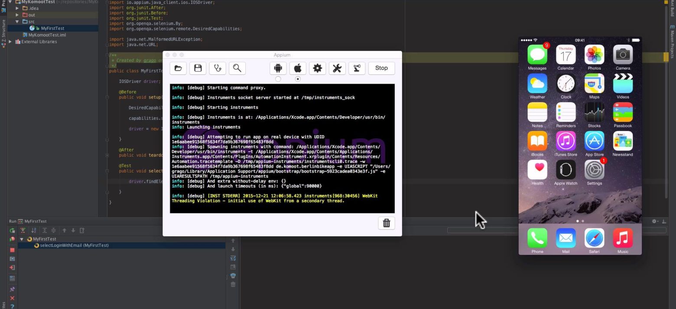676x309 pixels.
Task: Clear the Appium log with trash icon
Action: (387, 223)
